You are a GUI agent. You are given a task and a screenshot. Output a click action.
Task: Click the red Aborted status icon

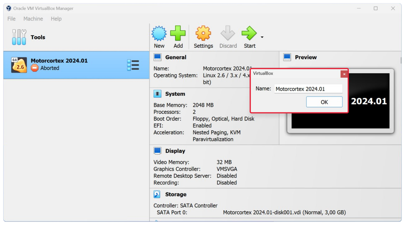click(x=35, y=68)
